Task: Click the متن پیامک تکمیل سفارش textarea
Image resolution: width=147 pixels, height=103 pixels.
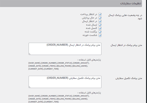Action: 65,82
